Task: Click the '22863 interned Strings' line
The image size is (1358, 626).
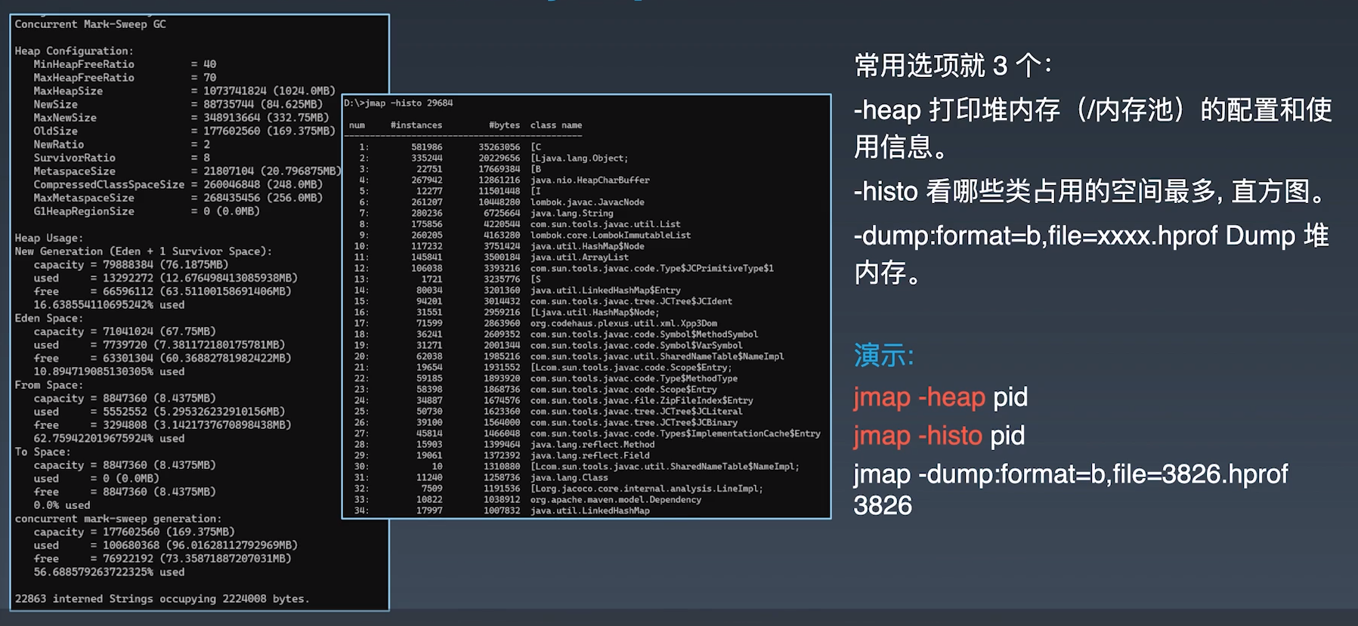Action: point(162,599)
